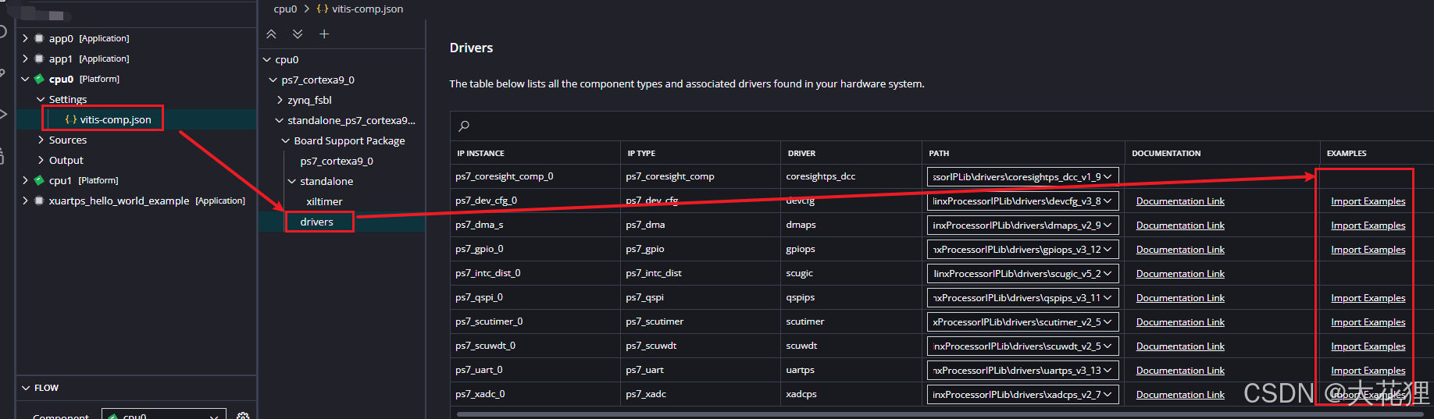Expand the app1 application node

click(25, 59)
